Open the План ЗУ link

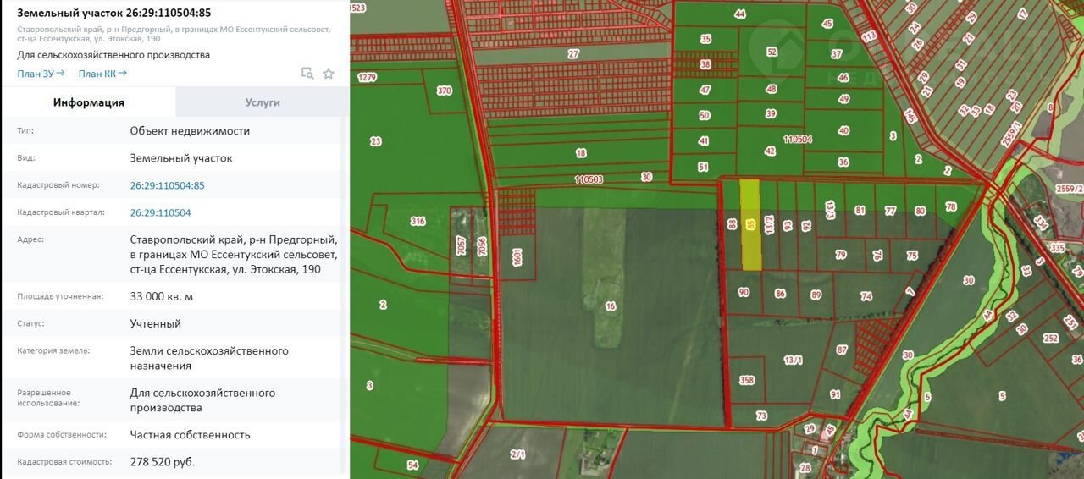pyautogui.click(x=41, y=74)
